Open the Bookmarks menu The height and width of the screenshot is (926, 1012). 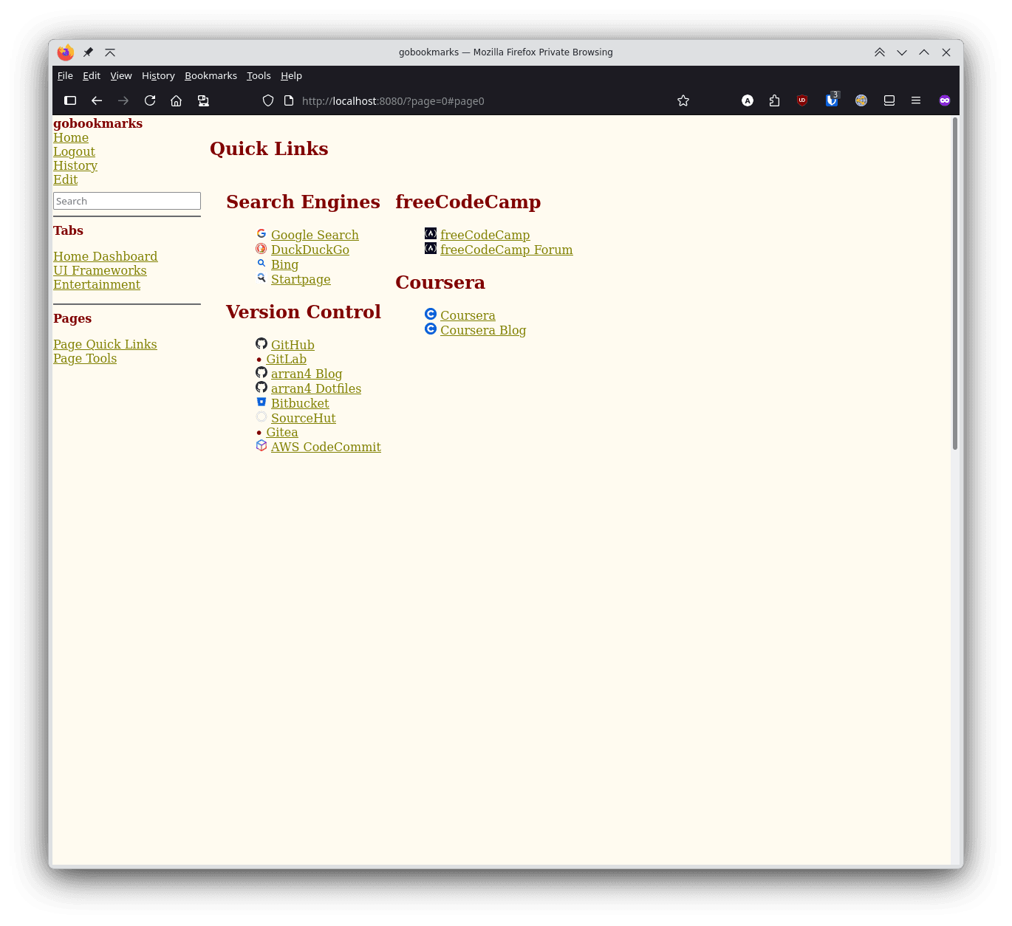pyautogui.click(x=211, y=75)
